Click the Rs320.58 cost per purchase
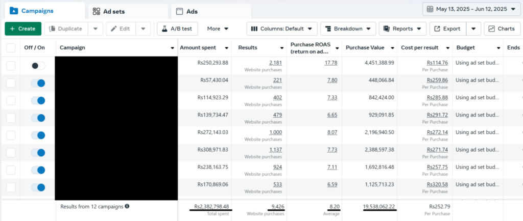The width and height of the screenshot is (523, 221). (437, 184)
